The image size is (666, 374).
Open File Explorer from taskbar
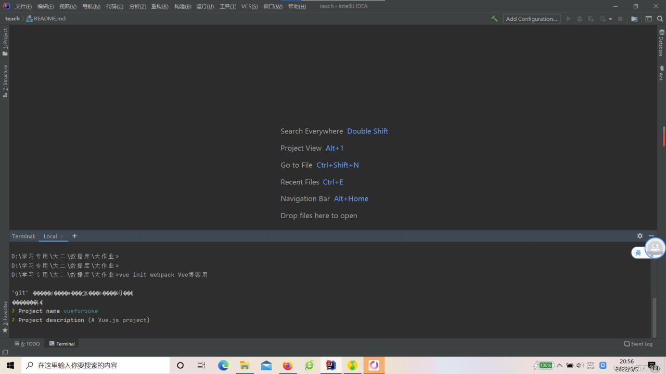point(245,365)
